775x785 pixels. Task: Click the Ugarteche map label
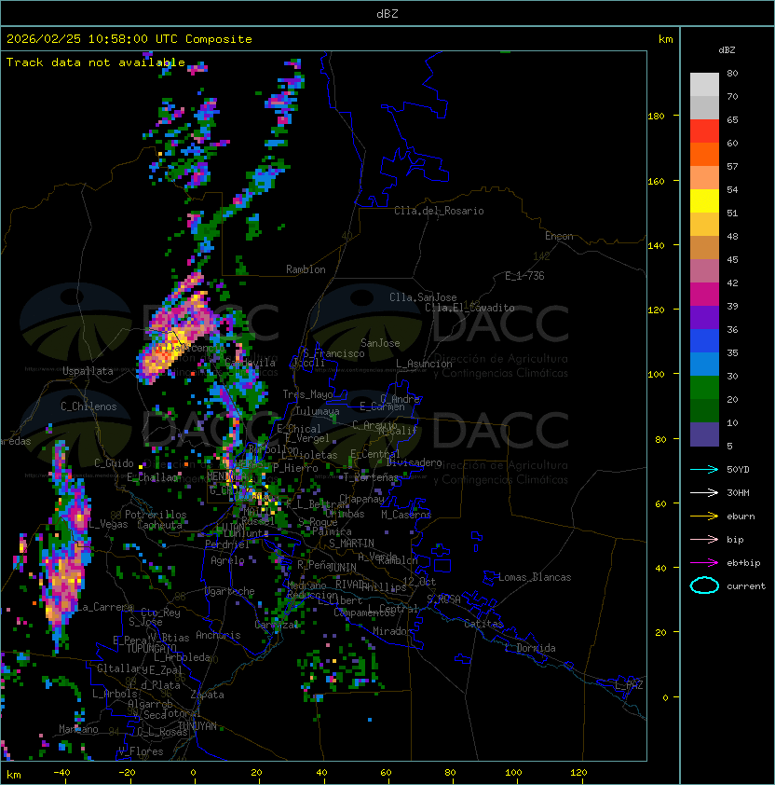[230, 591]
